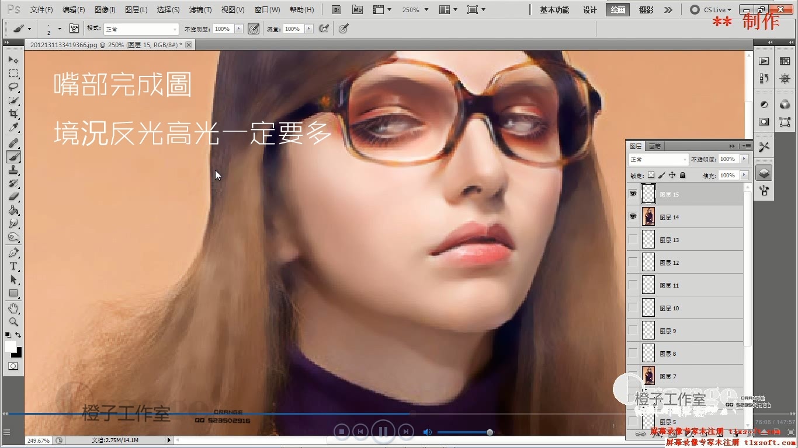The height and width of the screenshot is (448, 798).
Task: Toggle tablet pressure for opacity button
Action: (x=254, y=29)
